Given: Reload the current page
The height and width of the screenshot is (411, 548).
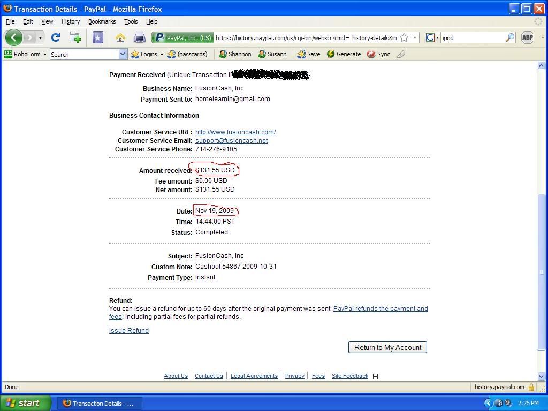Looking at the screenshot, I should pyautogui.click(x=55, y=37).
